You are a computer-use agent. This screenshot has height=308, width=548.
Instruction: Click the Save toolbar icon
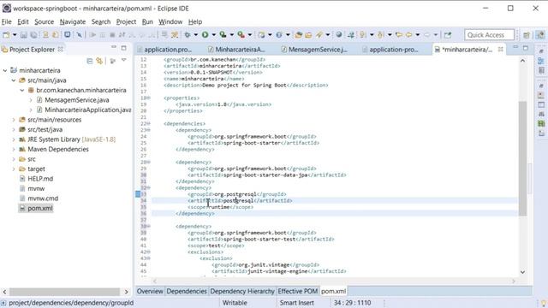(24, 35)
